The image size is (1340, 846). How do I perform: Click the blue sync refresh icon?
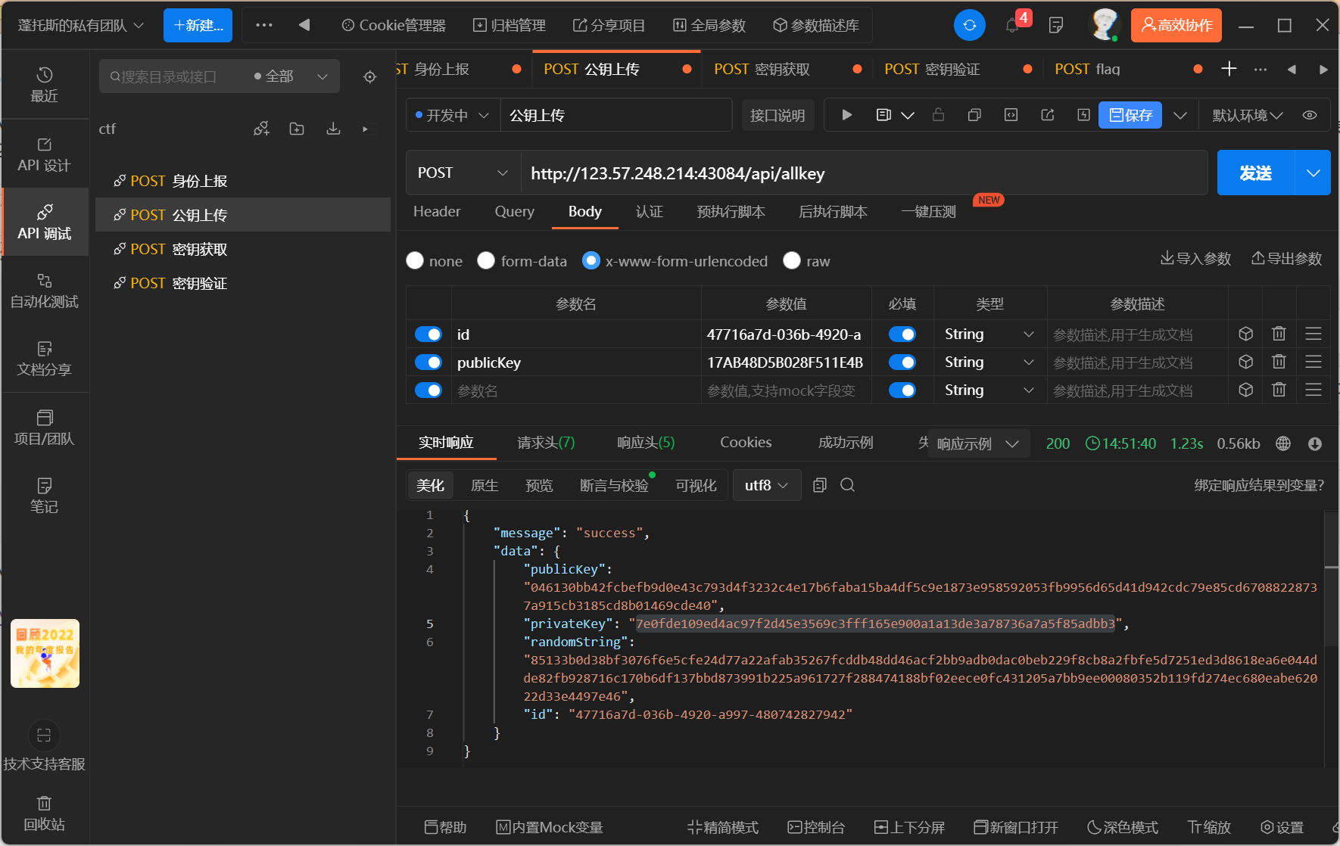click(x=970, y=25)
